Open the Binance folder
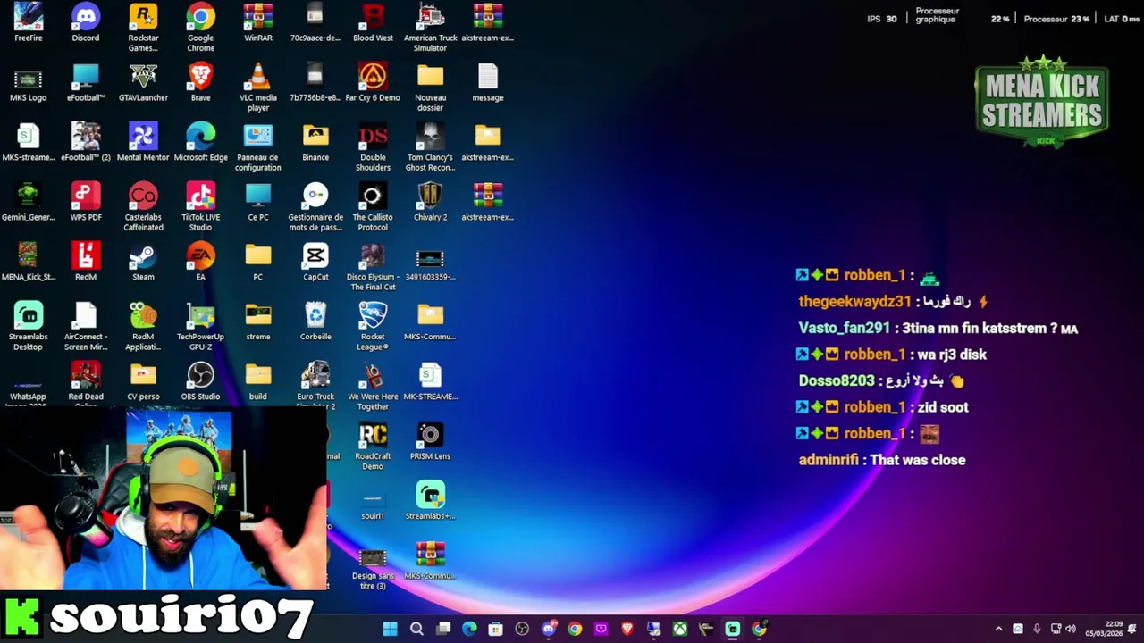 pos(315,142)
